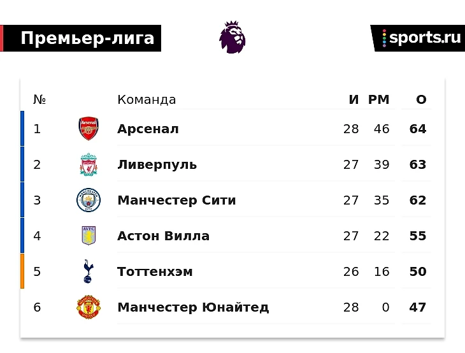This screenshot has height=353, width=465.
Task: Click the РМ goal difference header
Action: pos(378,100)
